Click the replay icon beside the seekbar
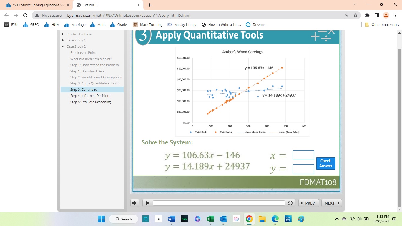The height and width of the screenshot is (226, 402). (290, 203)
